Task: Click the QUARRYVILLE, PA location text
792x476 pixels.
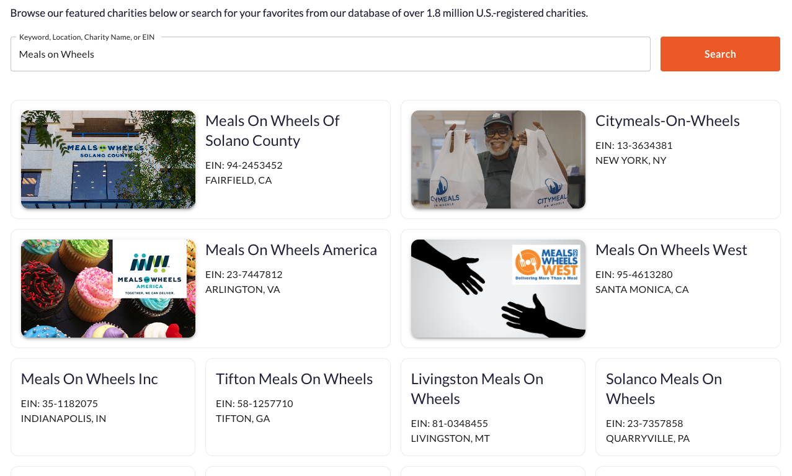Action: click(647, 438)
